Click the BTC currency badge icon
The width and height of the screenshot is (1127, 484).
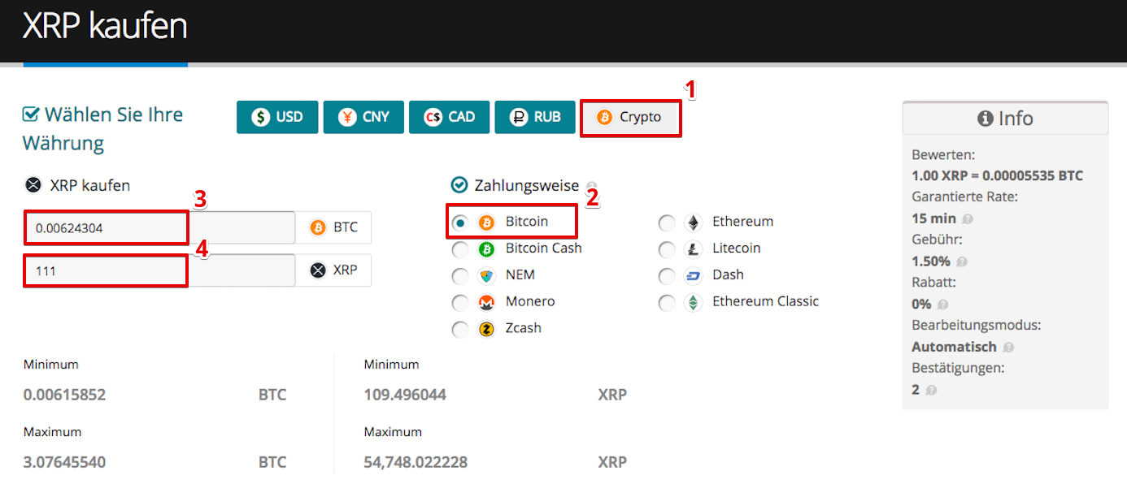pyautogui.click(x=318, y=227)
